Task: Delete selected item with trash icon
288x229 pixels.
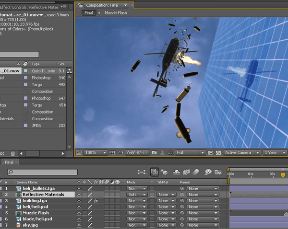Action: (12, 153)
